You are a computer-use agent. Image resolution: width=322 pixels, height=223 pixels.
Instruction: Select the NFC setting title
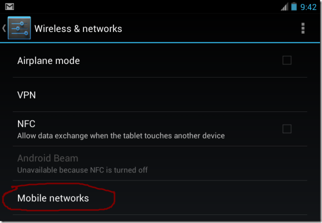pos(26,123)
